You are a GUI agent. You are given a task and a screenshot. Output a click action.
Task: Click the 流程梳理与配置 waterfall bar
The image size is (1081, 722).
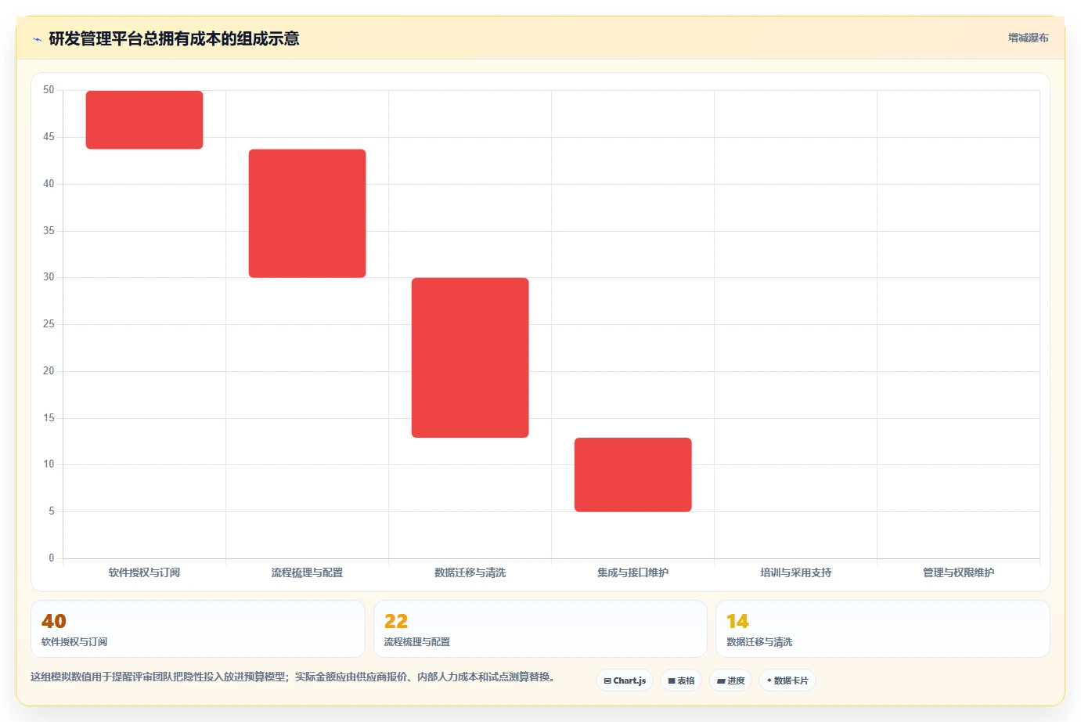[307, 213]
